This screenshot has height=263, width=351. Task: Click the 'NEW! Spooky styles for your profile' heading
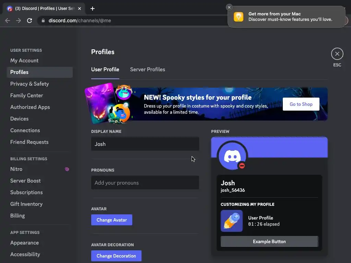(198, 98)
